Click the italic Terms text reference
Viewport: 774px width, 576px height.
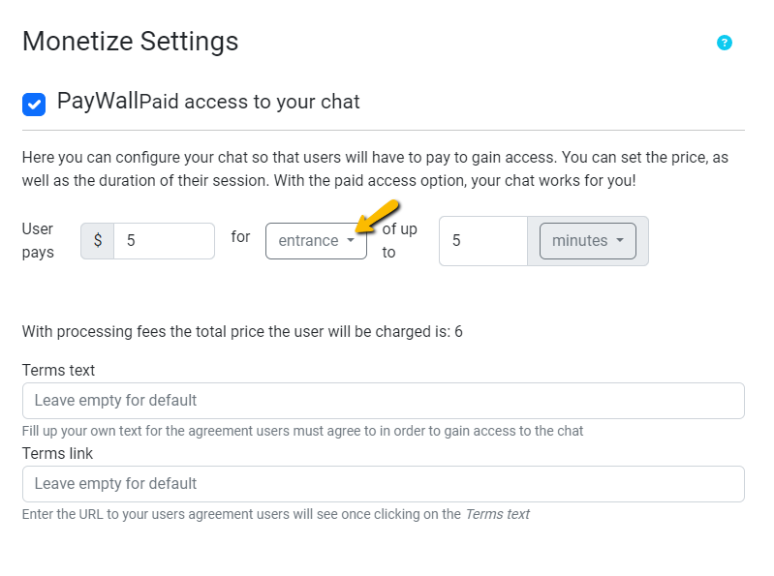(x=497, y=515)
